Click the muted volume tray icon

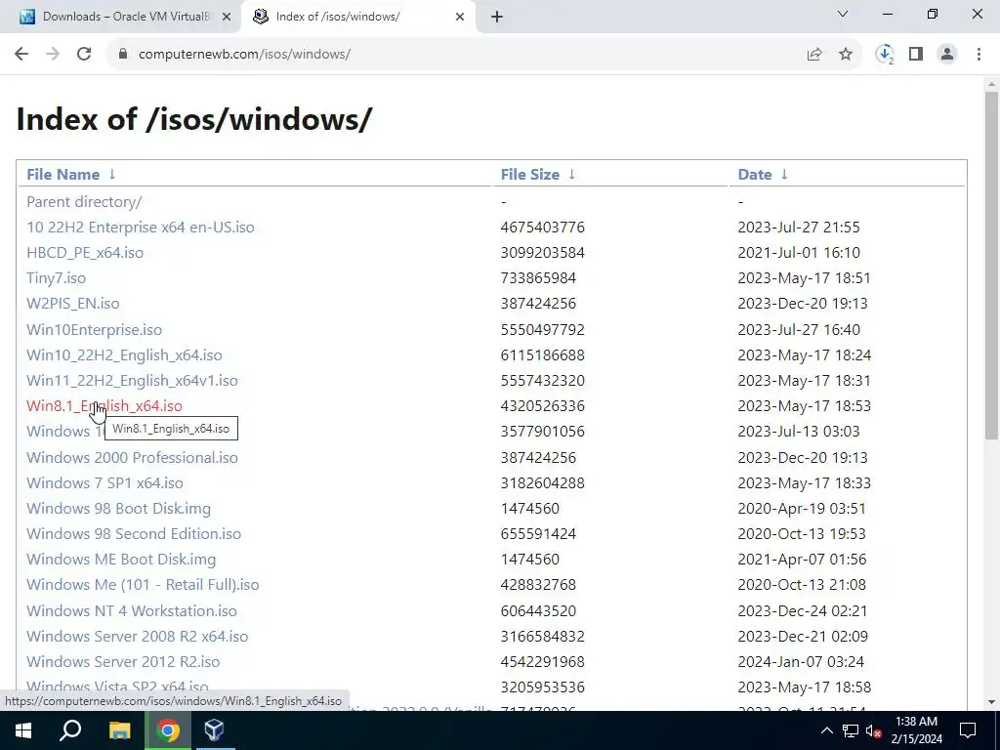click(x=874, y=730)
